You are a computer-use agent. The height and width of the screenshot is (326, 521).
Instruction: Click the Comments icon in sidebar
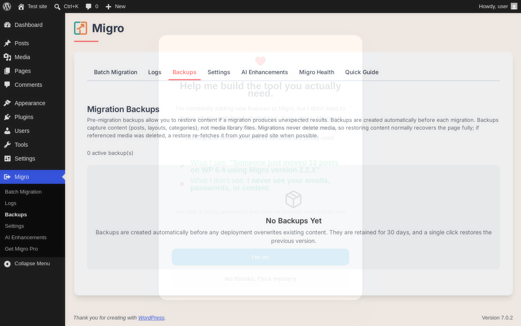click(7, 85)
